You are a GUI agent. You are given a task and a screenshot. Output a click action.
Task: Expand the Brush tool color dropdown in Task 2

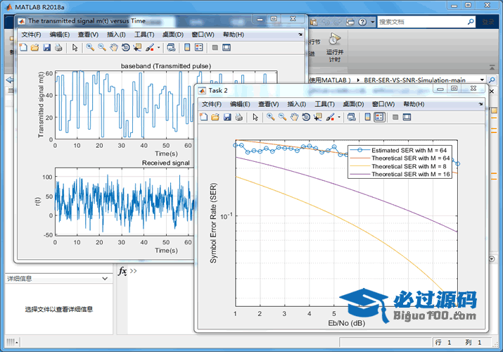(x=339, y=117)
